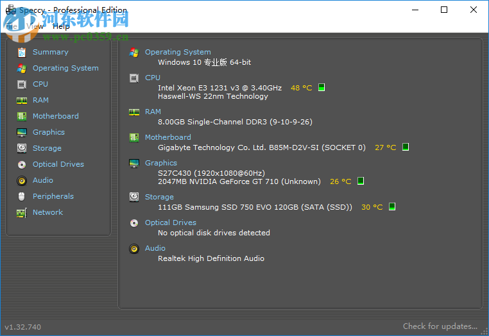This screenshot has width=489, height=336.
Task: Open Storage section in sidebar
Action: pos(47,148)
